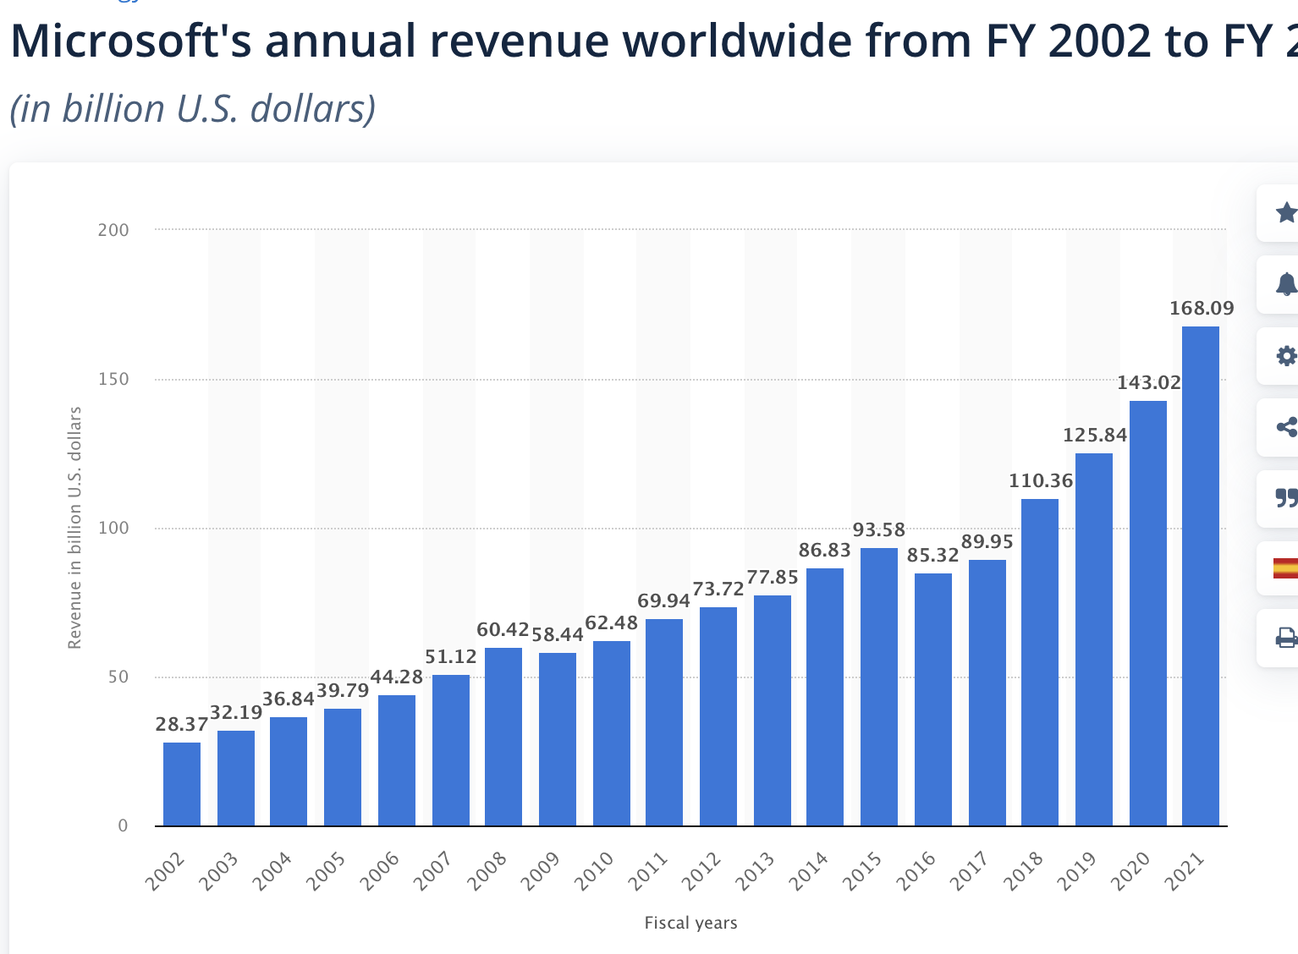Click the value label 28.37
The height and width of the screenshot is (954, 1298).
point(182,724)
